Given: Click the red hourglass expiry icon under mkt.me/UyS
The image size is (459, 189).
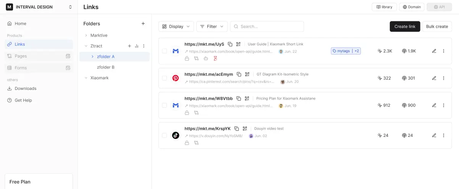Looking at the screenshot, I should 215,58.
